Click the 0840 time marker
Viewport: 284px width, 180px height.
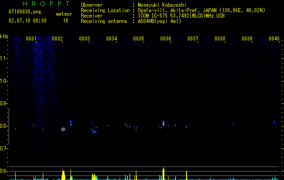(274, 38)
